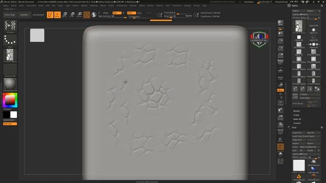Collapse the Tool palette header
The width and height of the screenshot is (326, 183).
pos(294,128)
